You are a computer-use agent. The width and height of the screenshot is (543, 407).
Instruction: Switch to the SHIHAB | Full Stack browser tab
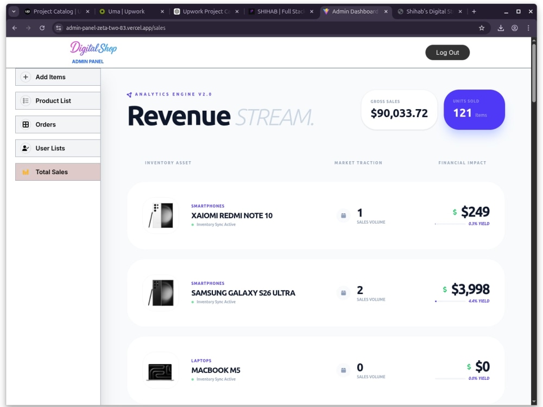click(281, 11)
